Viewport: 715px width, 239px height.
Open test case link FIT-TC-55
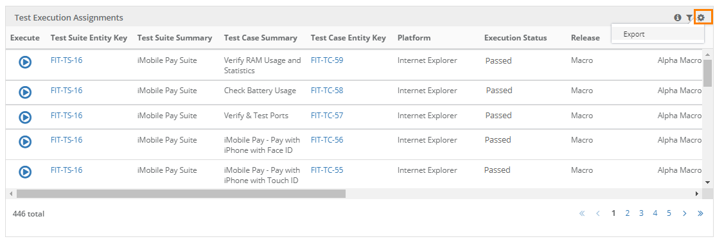point(327,170)
